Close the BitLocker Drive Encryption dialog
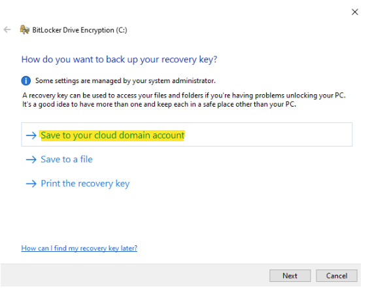 pyautogui.click(x=355, y=12)
